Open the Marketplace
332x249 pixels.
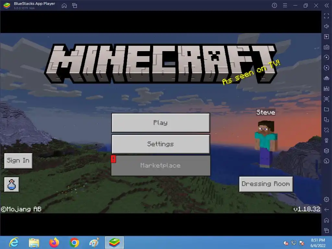coord(161,166)
